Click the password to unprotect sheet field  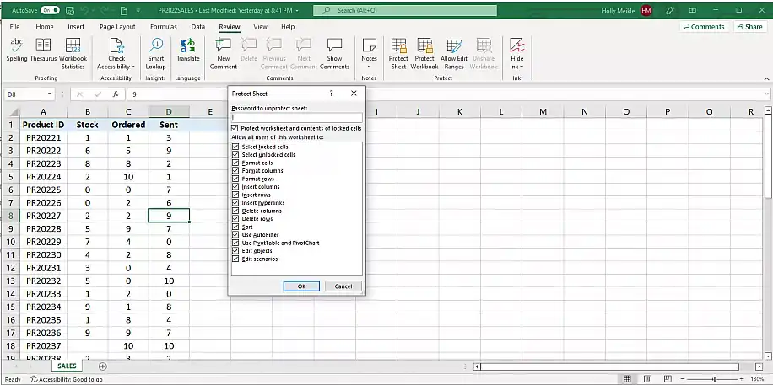(297, 117)
